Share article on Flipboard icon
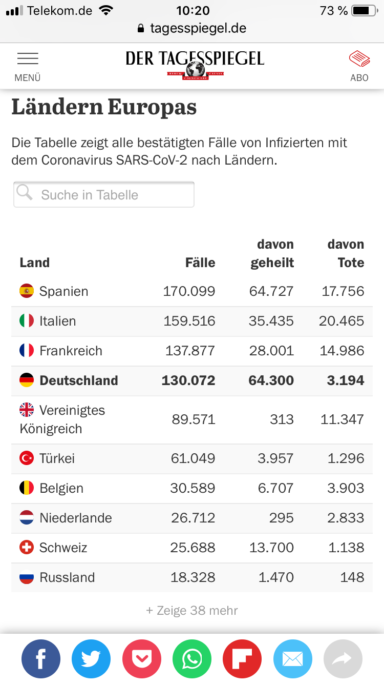The width and height of the screenshot is (384, 684). 242,659
